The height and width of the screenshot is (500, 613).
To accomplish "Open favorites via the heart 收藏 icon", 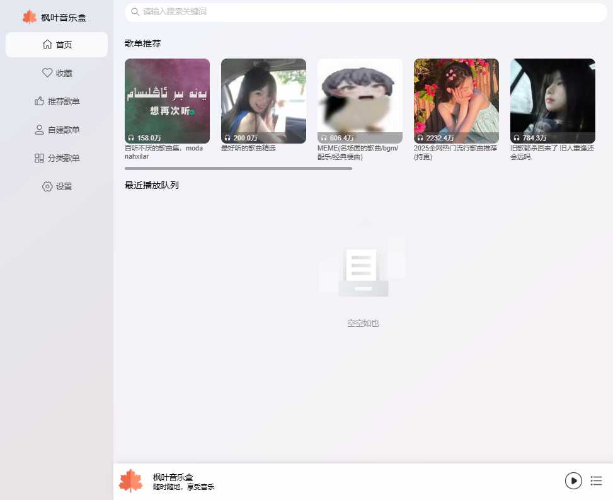I will pos(46,72).
